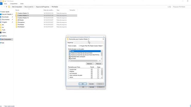
Task: Click the folder icon in the address bar
Action: [9, 7]
